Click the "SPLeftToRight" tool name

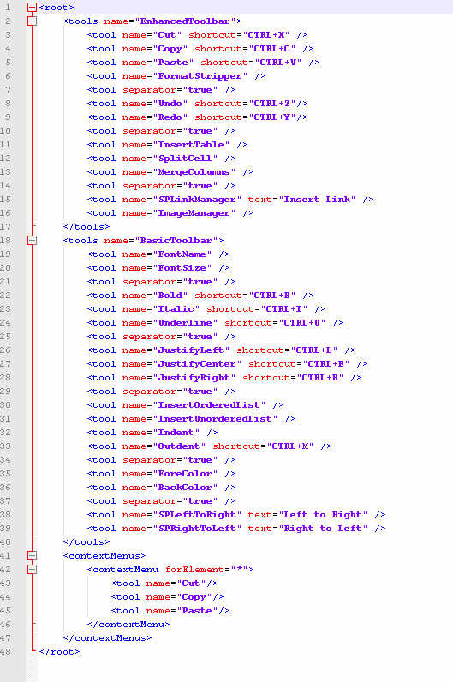pyautogui.click(x=197, y=514)
